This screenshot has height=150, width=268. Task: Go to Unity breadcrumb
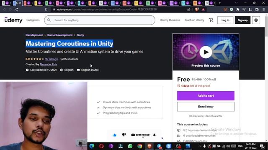[x=80, y=35]
